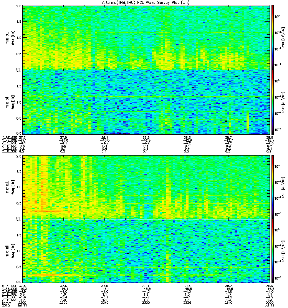
Task: Click the '2340' time tick label
Action: (x=228, y=303)
